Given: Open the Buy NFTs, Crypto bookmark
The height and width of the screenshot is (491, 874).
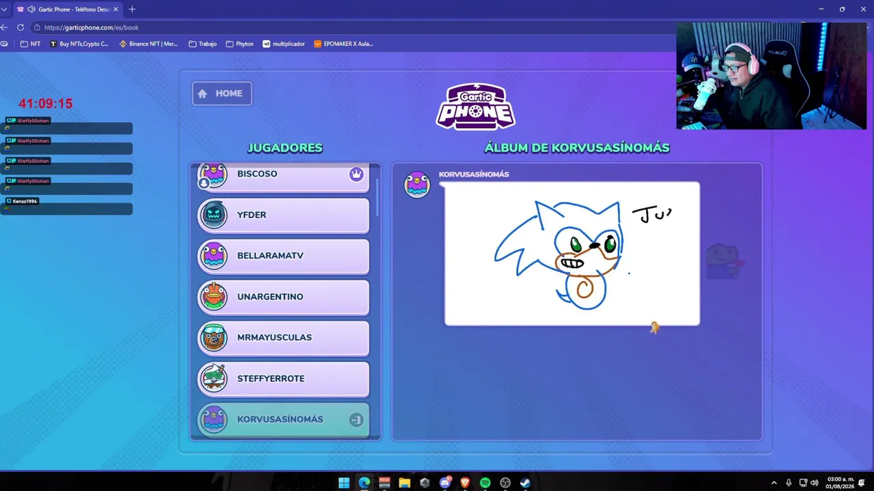Looking at the screenshot, I should pos(79,44).
